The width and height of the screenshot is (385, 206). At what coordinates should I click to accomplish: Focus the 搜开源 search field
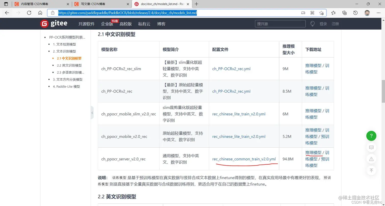280,24
